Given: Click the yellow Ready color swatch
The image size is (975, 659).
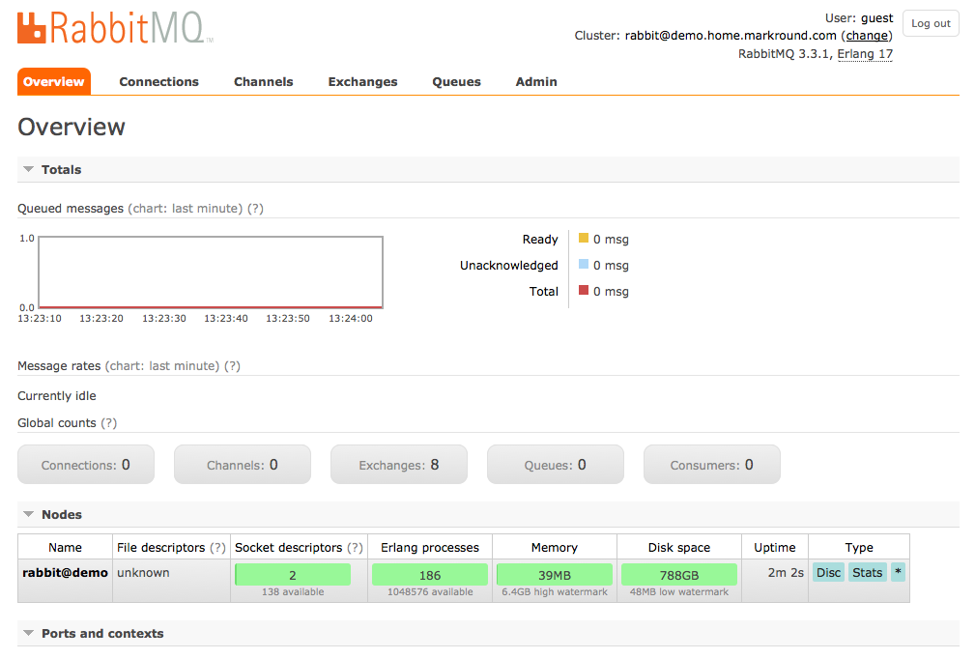Looking at the screenshot, I should pos(584,239).
